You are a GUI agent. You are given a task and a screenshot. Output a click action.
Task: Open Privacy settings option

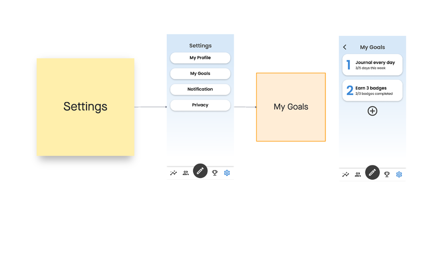coord(200,105)
